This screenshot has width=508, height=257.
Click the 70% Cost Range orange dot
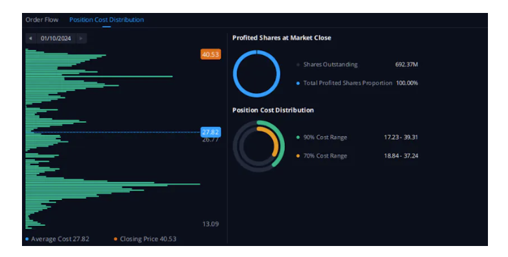(x=298, y=156)
